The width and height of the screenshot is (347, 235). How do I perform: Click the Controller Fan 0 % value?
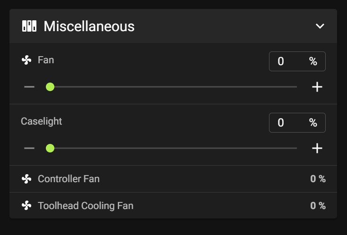click(x=318, y=179)
